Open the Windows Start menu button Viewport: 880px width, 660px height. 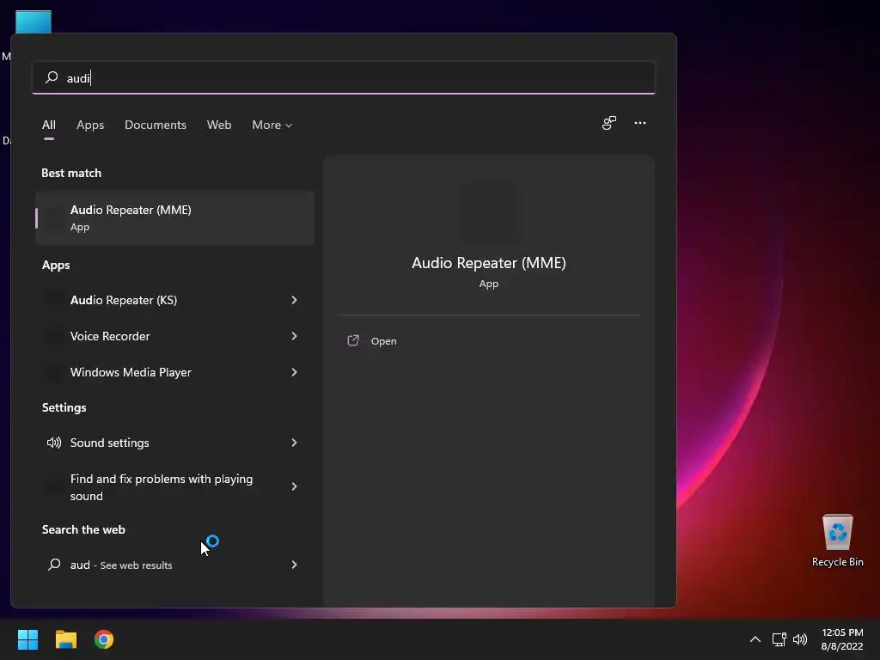click(x=27, y=639)
